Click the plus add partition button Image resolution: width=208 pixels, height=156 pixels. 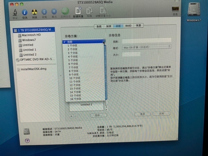71,116
